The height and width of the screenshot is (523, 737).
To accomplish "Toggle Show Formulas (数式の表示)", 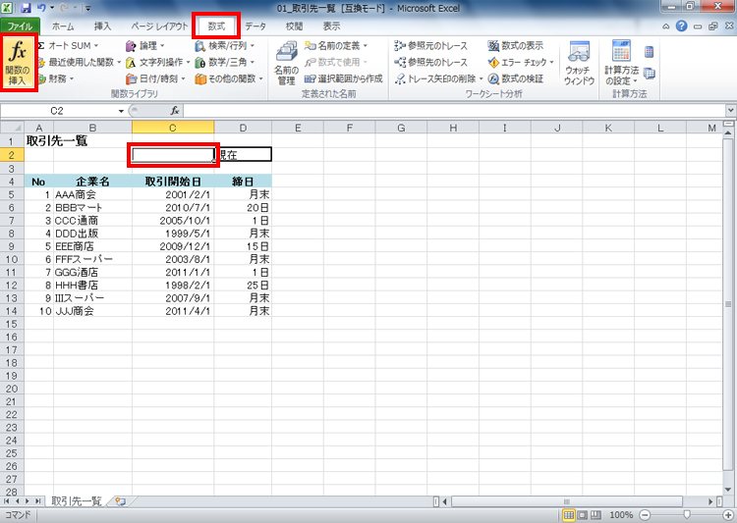I will point(516,45).
